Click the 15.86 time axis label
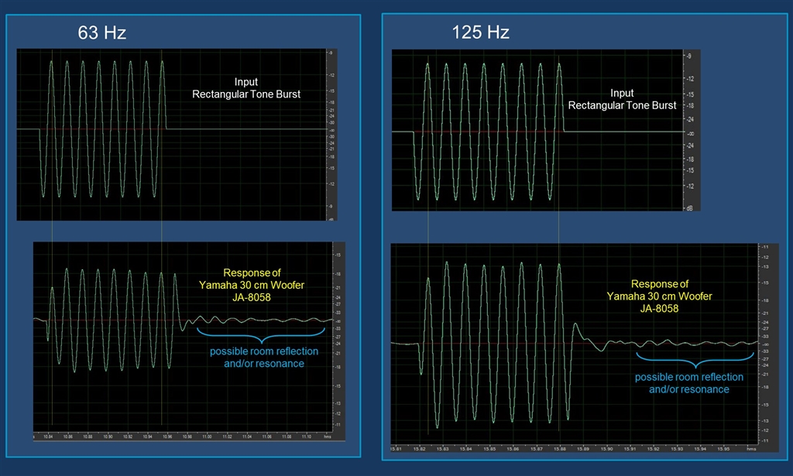The image size is (793, 476). tap(513, 449)
